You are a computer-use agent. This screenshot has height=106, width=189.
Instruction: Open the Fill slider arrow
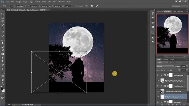[x=187, y=70]
